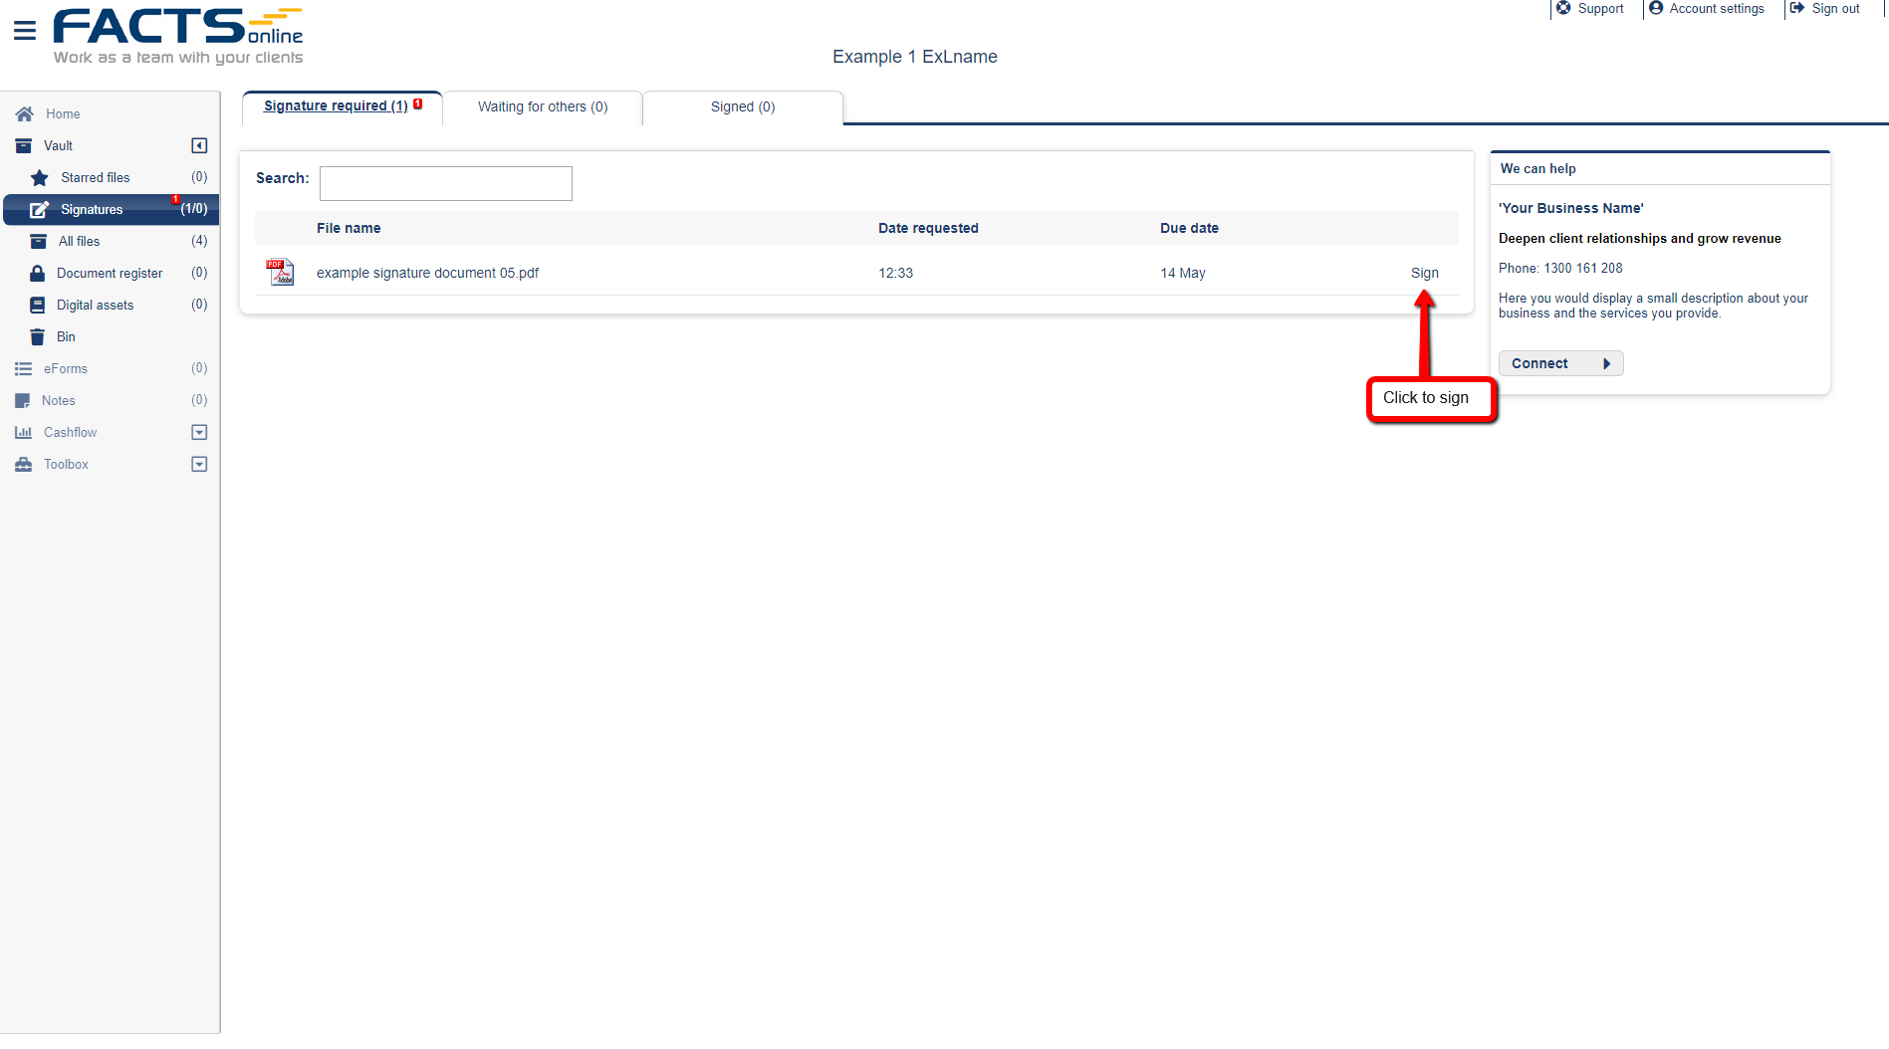1889x1050 pixels.
Task: Click the PDF file icon
Action: (x=281, y=272)
